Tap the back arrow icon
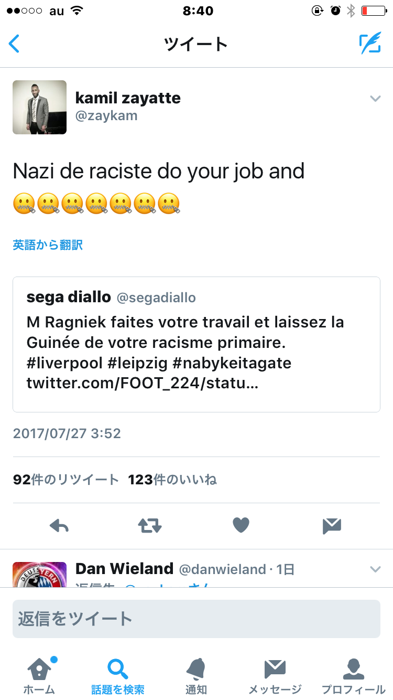The width and height of the screenshot is (393, 700). click(x=15, y=44)
